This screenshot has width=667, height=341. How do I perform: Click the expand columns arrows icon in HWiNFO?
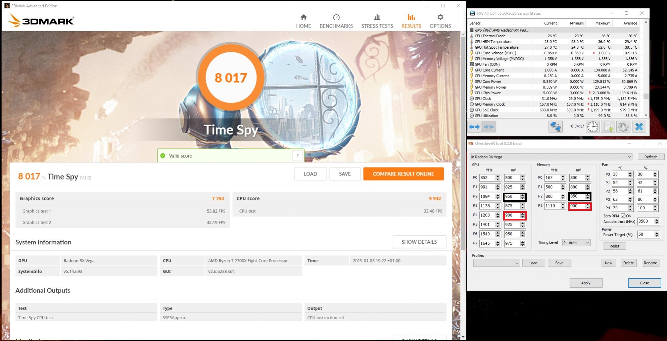coord(475,127)
